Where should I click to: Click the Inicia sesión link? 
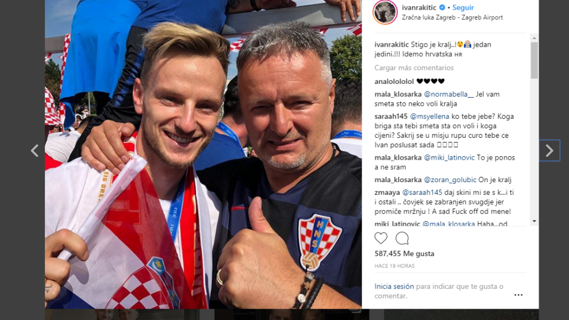pyautogui.click(x=394, y=286)
